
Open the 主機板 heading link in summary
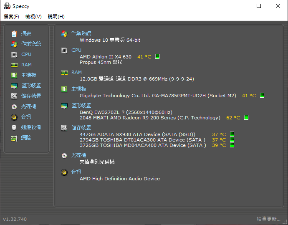79,89
